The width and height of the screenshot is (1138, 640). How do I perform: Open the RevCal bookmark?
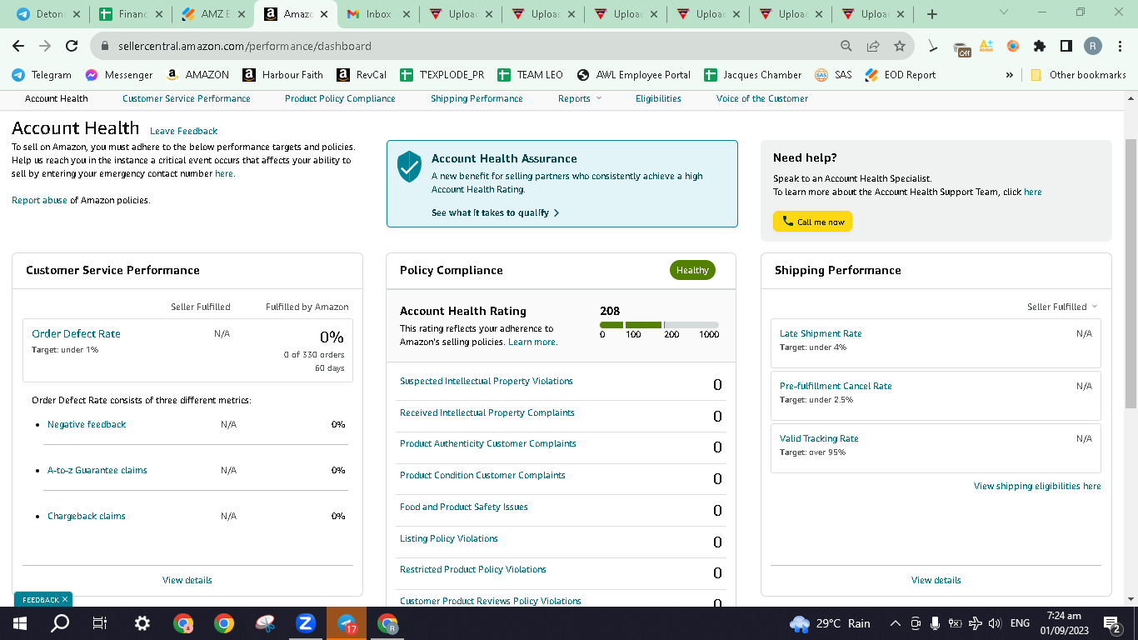click(362, 75)
